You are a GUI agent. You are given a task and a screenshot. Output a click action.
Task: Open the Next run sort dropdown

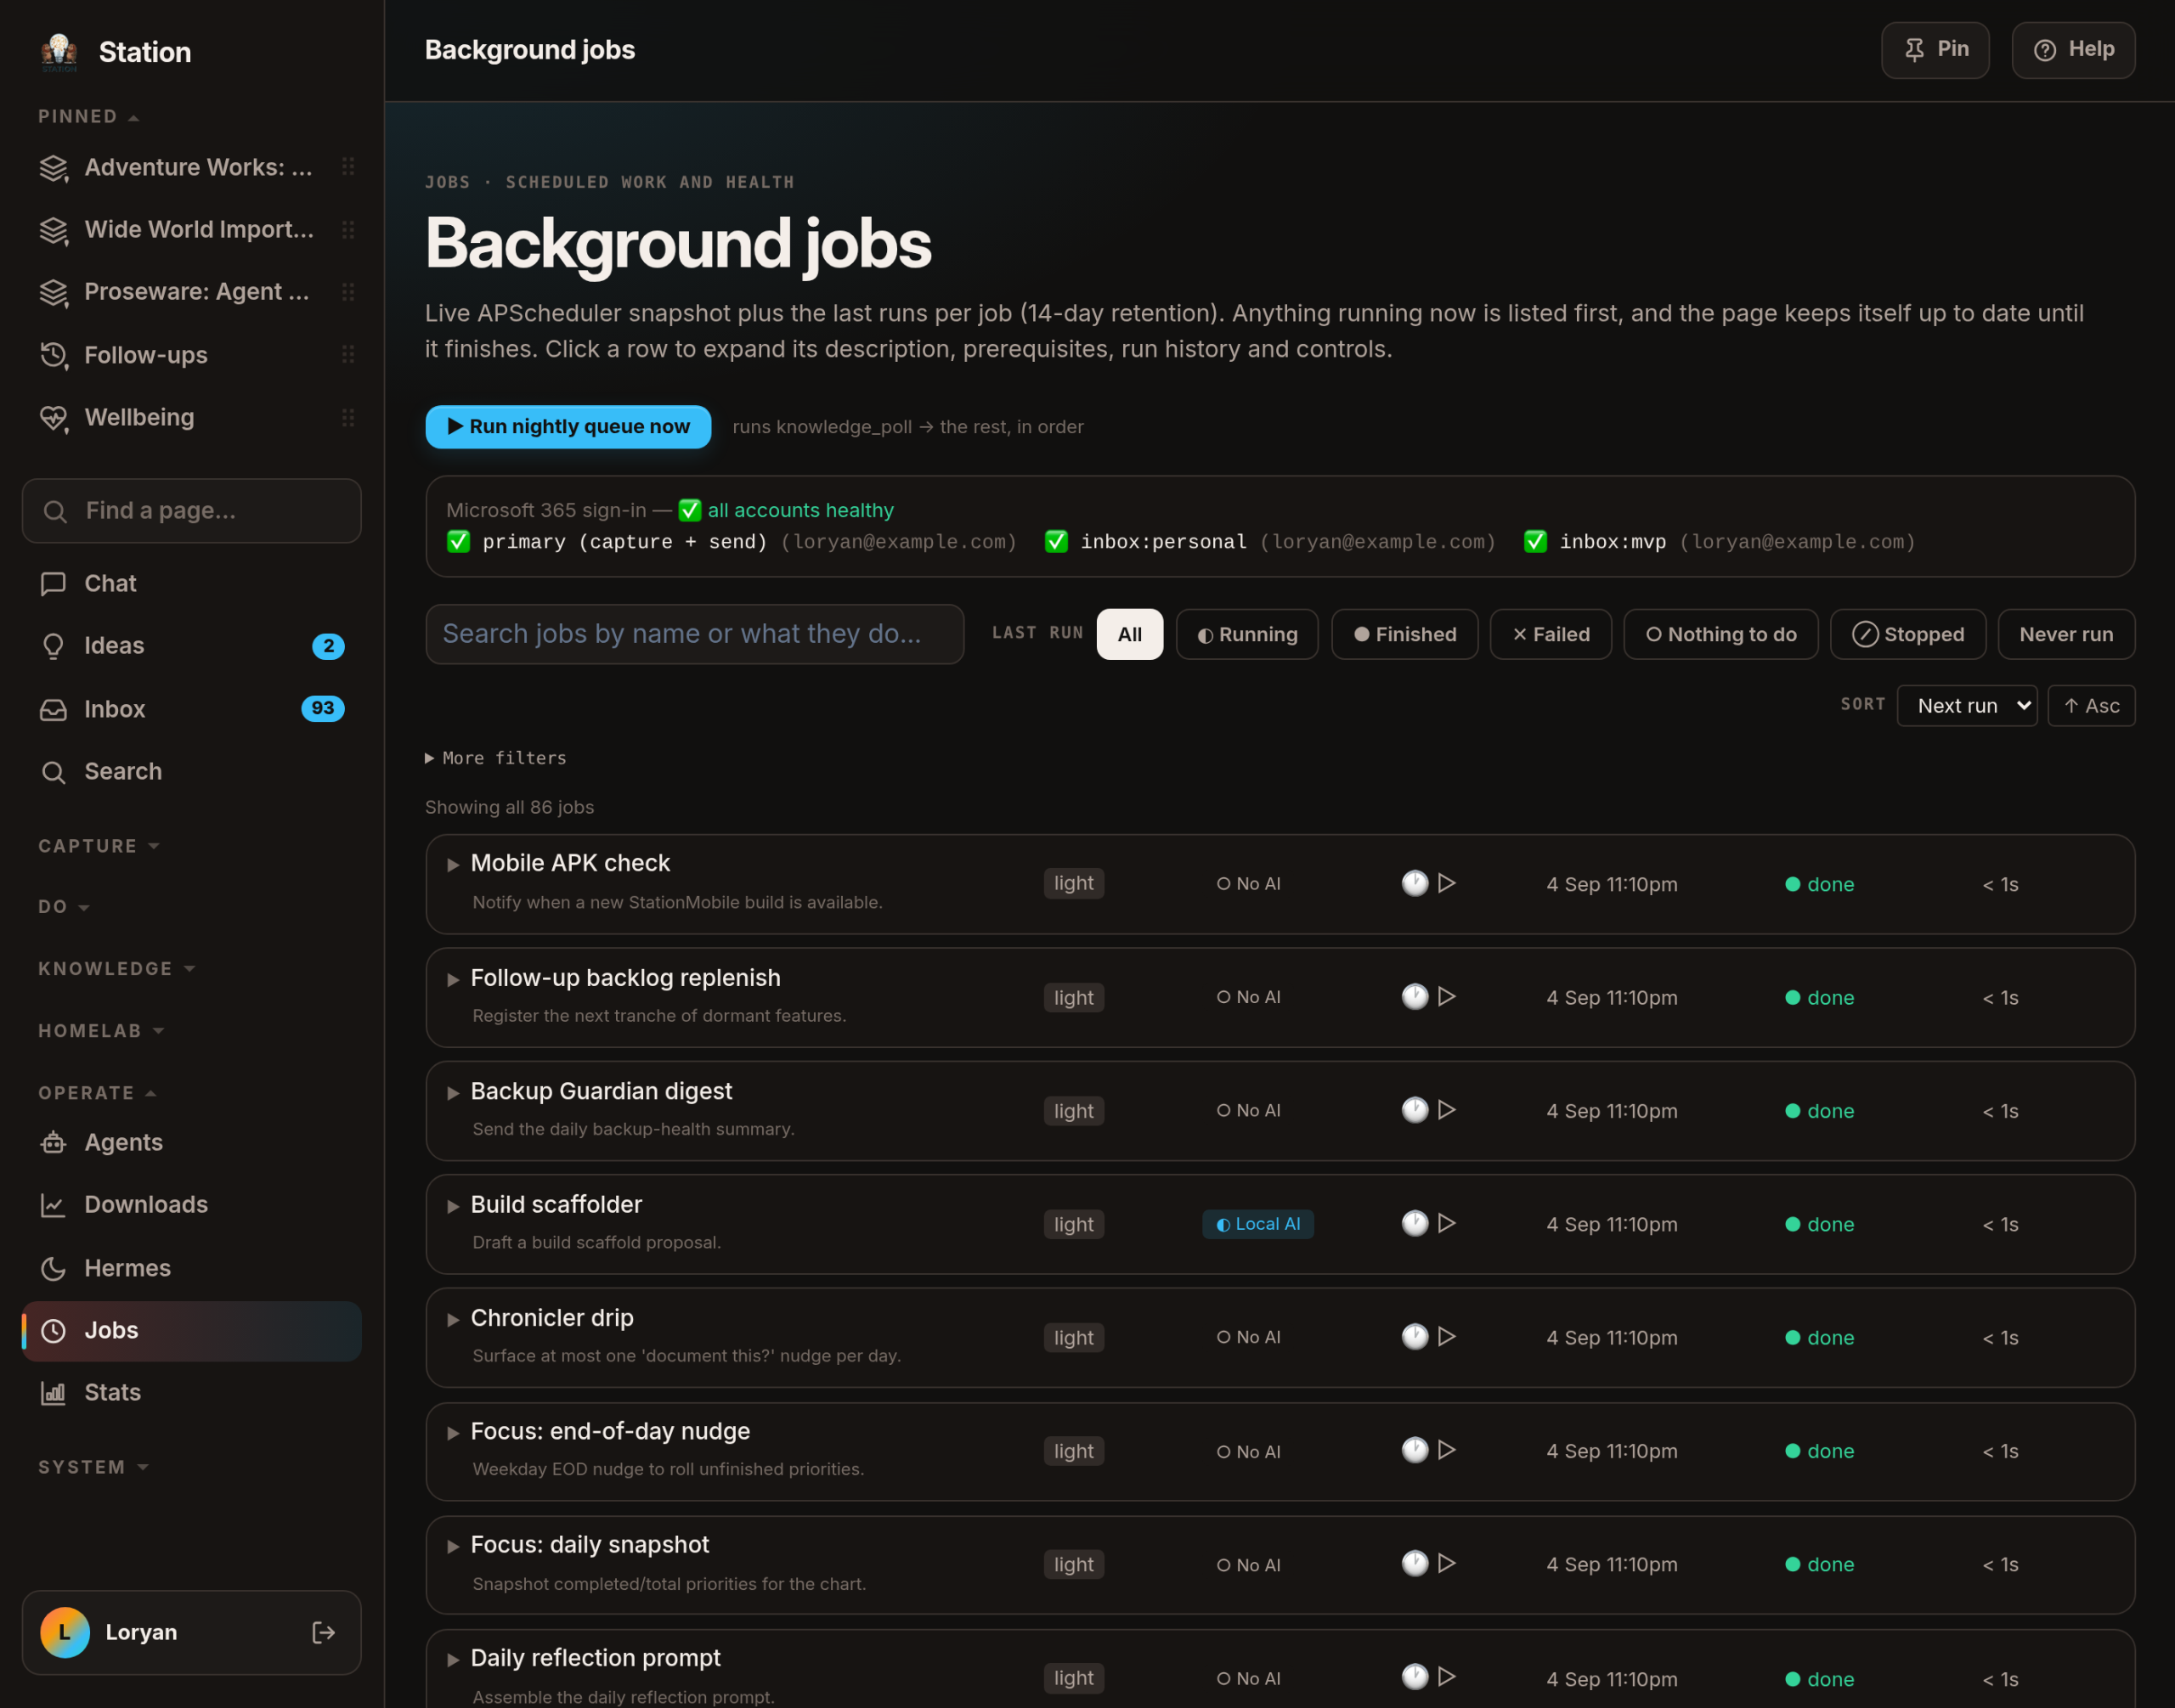(x=1966, y=706)
